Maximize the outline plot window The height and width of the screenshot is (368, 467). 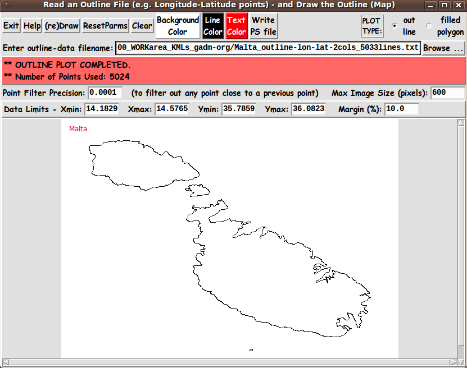[445, 5]
